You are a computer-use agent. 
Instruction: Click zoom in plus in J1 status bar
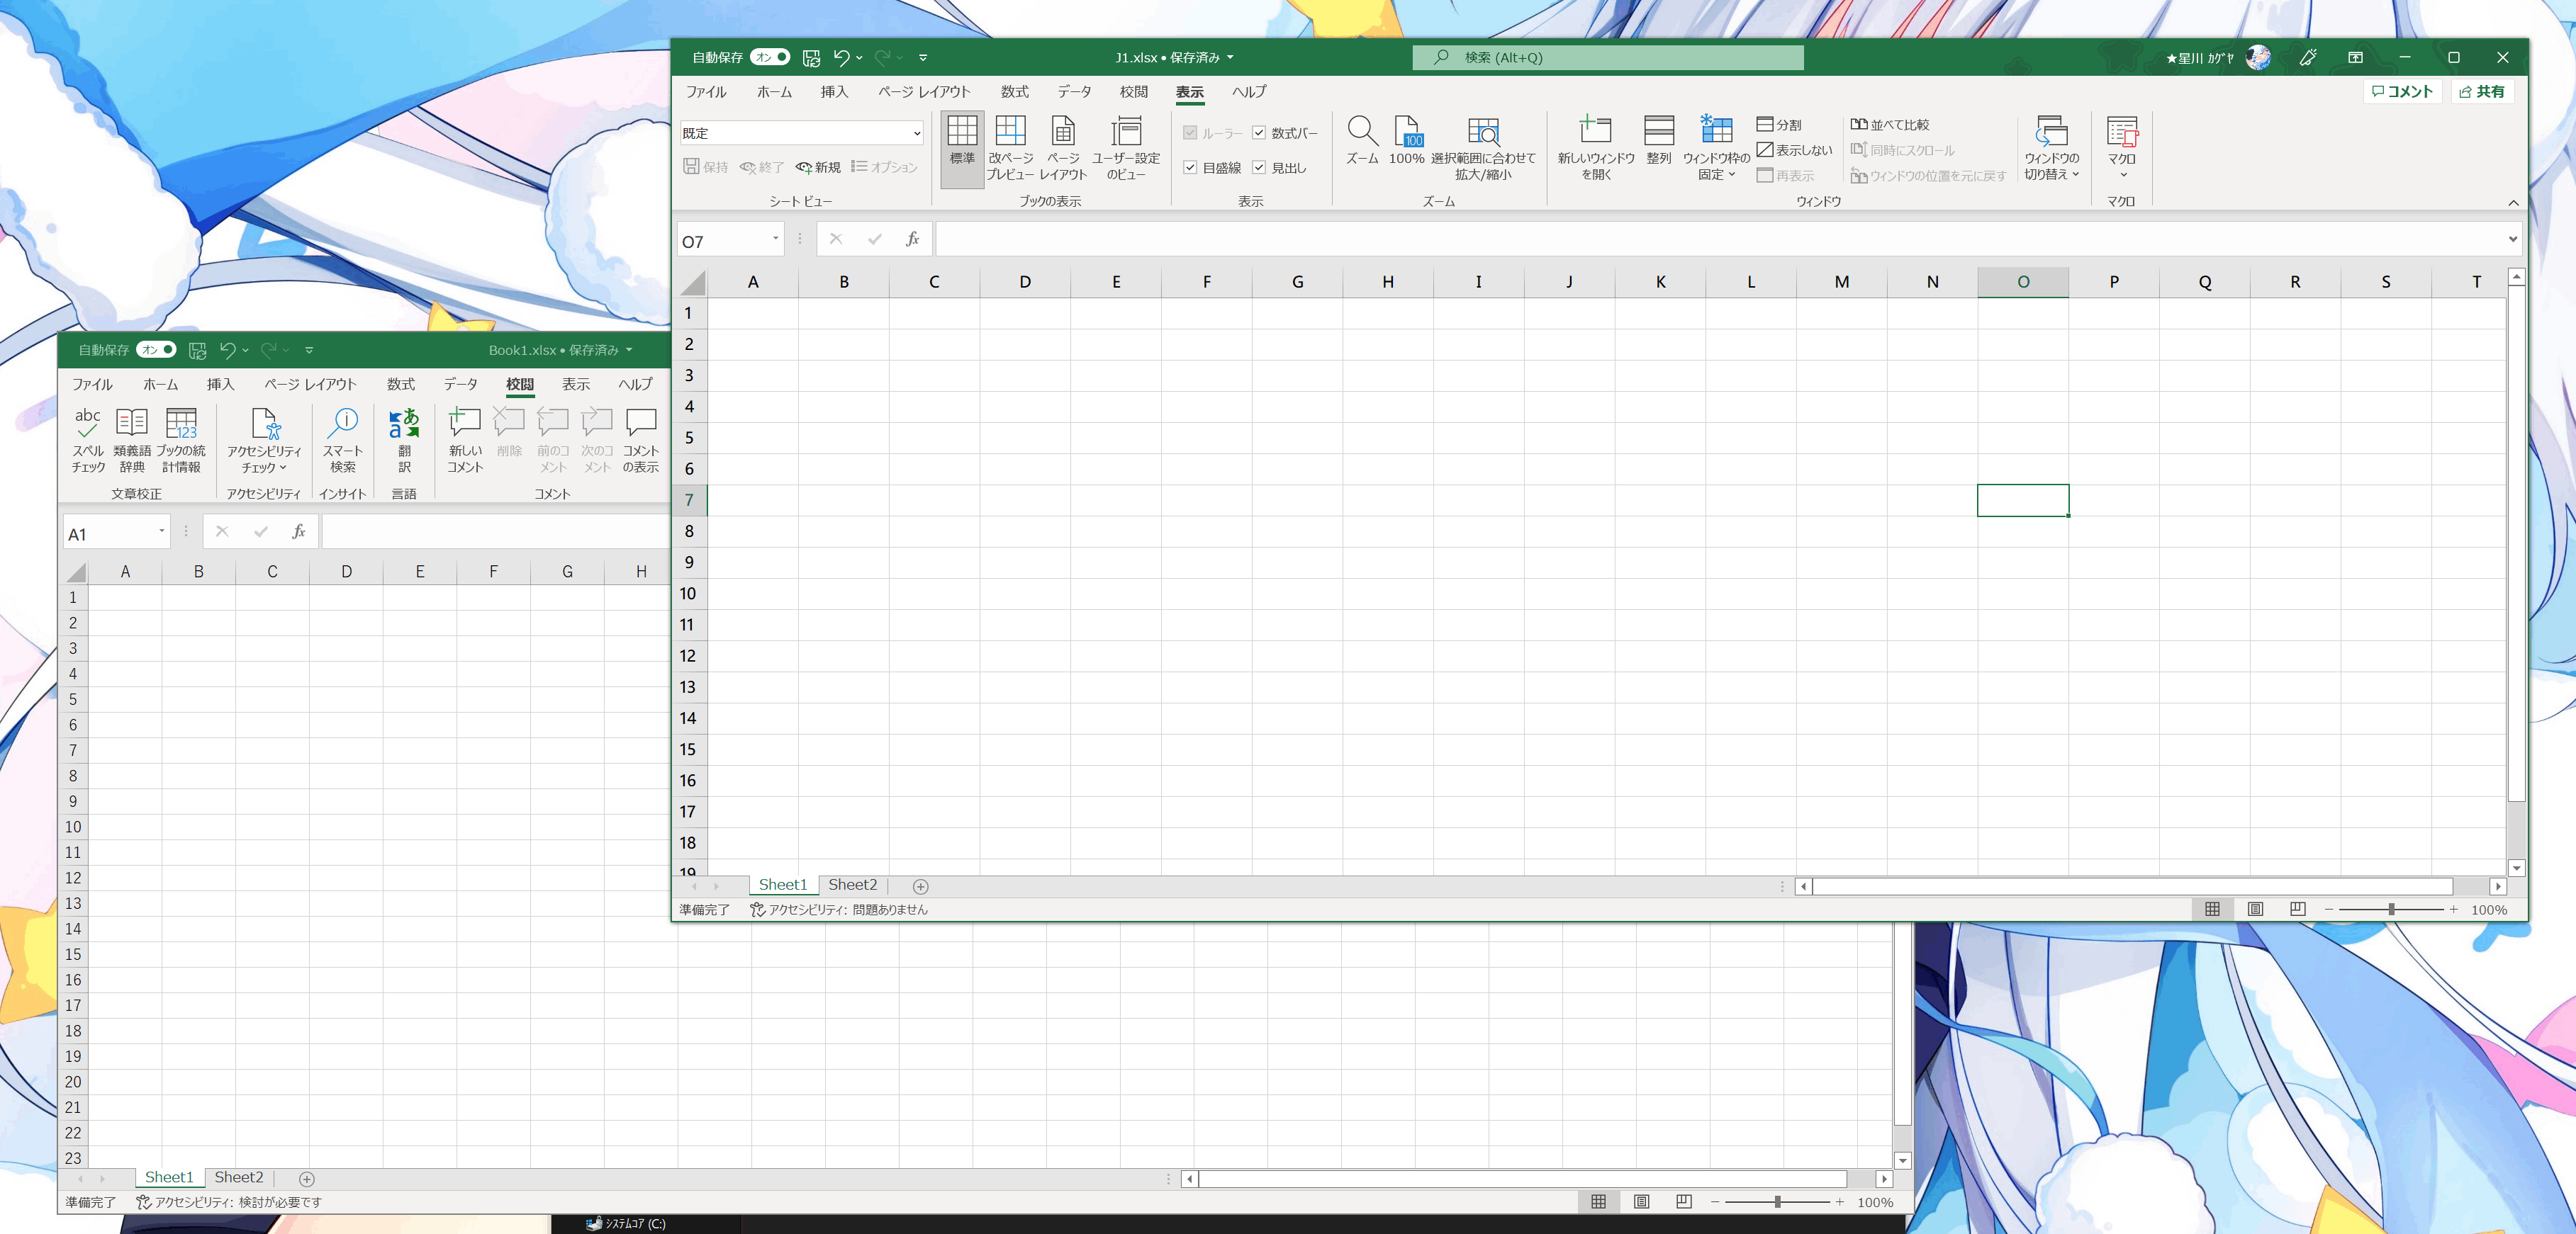pos(2453,910)
